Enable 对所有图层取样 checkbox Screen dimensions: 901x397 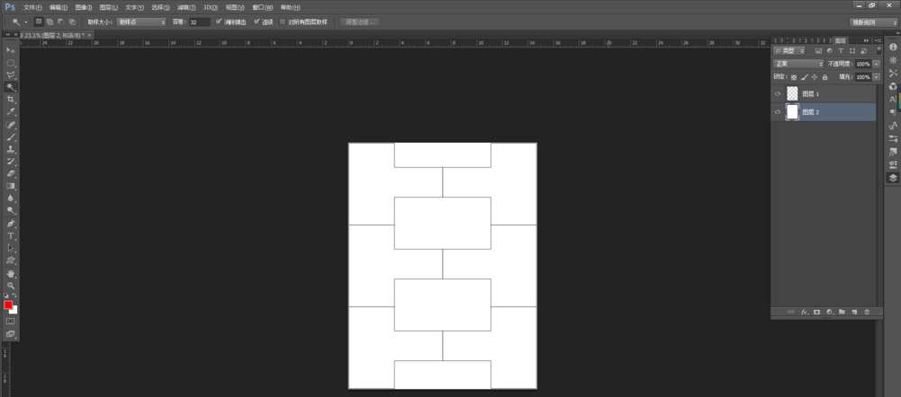(284, 22)
